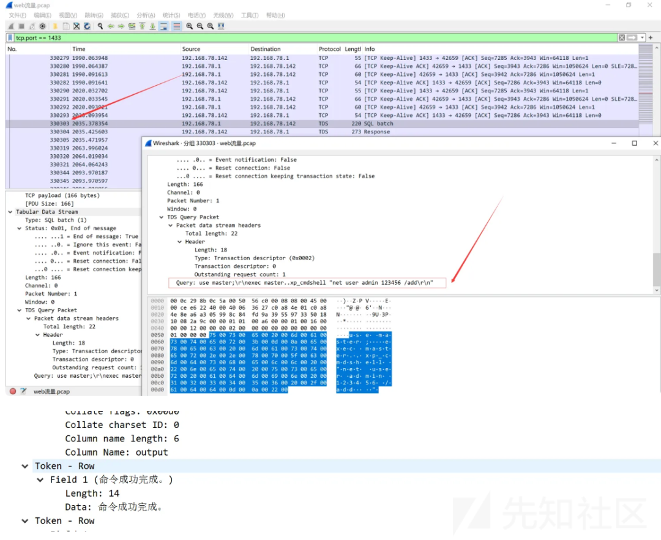Go to previous packet green left arrow
The image size is (661, 540).
(x=111, y=26)
